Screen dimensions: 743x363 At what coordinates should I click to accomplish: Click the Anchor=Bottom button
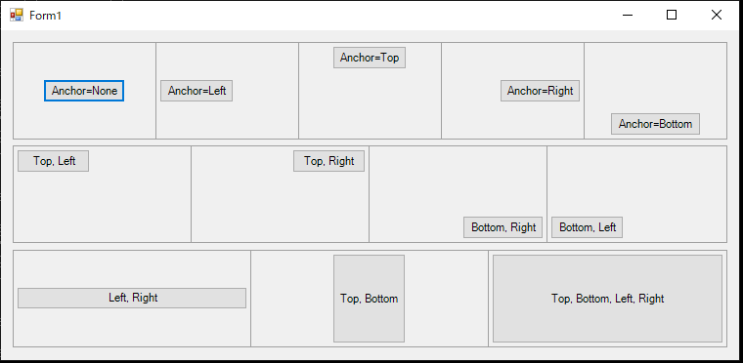click(655, 124)
